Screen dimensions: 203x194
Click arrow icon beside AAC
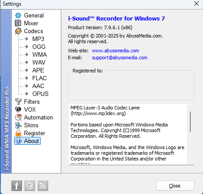click(26, 86)
